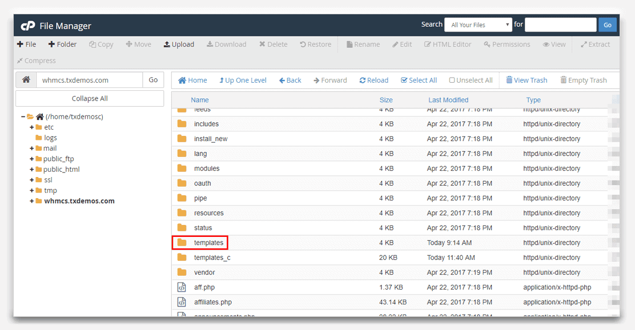Expand the public_html tree node

point(32,170)
